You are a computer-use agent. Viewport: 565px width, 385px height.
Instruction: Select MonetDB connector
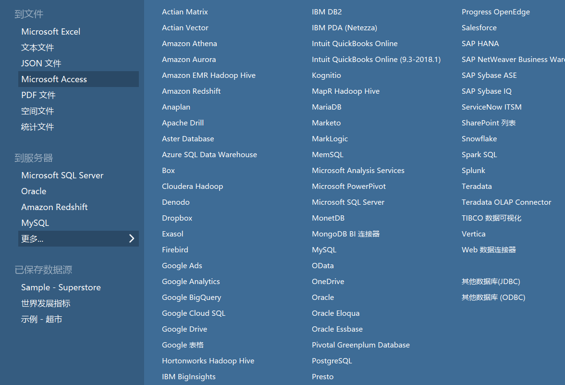328,218
